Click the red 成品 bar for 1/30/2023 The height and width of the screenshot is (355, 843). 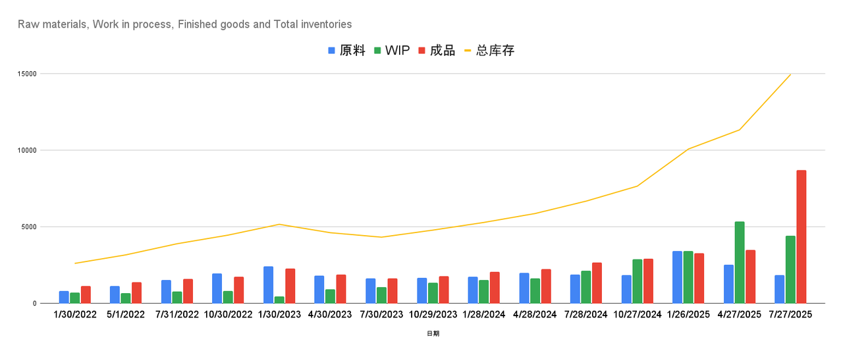[x=290, y=286]
